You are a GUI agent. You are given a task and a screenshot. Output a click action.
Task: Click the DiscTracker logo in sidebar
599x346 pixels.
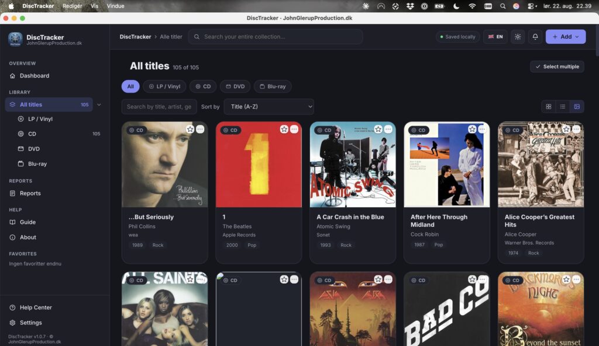pyautogui.click(x=15, y=39)
